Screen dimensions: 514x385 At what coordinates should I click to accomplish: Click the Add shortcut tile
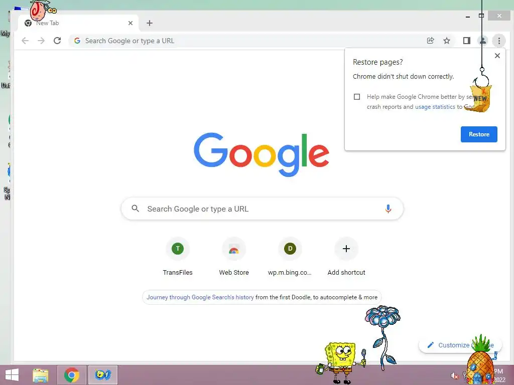[346, 257]
